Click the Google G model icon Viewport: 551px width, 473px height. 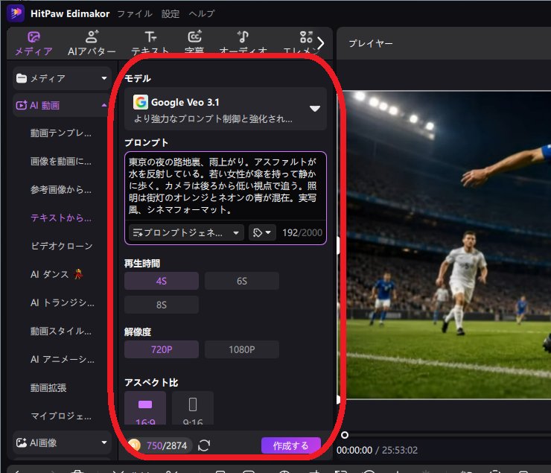click(140, 102)
